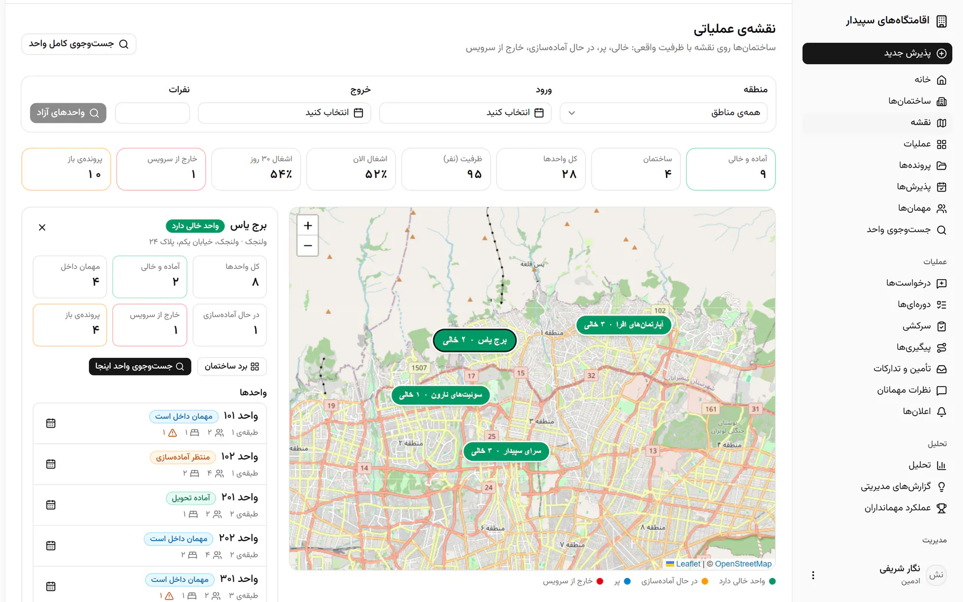Select the برج یاس map marker

pos(475,340)
